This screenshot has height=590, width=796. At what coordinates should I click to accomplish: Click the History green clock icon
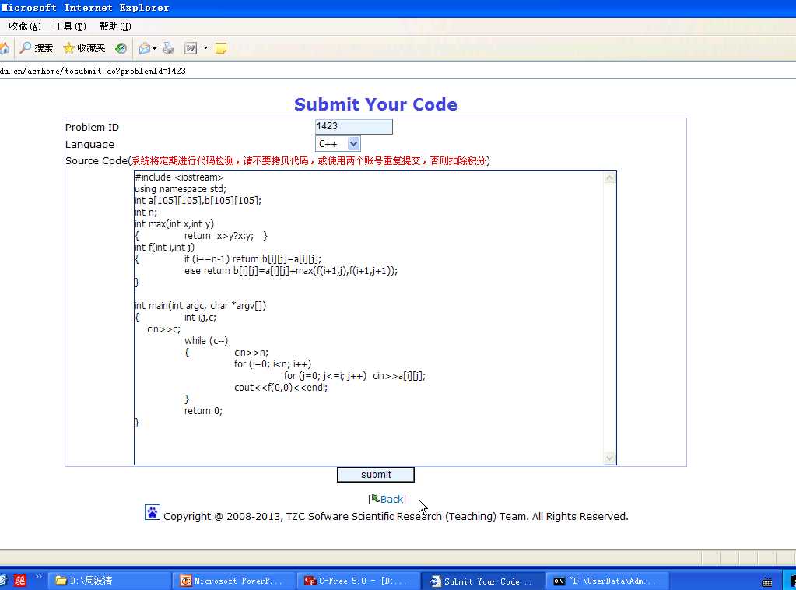point(121,48)
